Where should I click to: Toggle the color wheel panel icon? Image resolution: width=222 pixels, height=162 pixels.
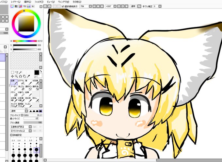point(12,6)
